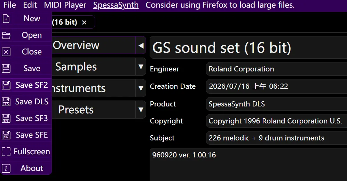Select the Instruments section header

[x=94, y=88]
